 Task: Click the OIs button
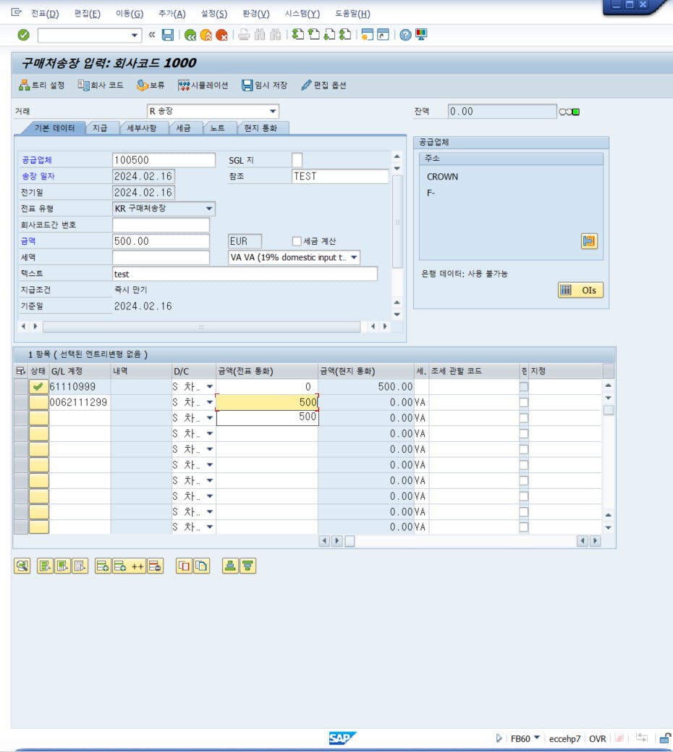click(x=580, y=291)
